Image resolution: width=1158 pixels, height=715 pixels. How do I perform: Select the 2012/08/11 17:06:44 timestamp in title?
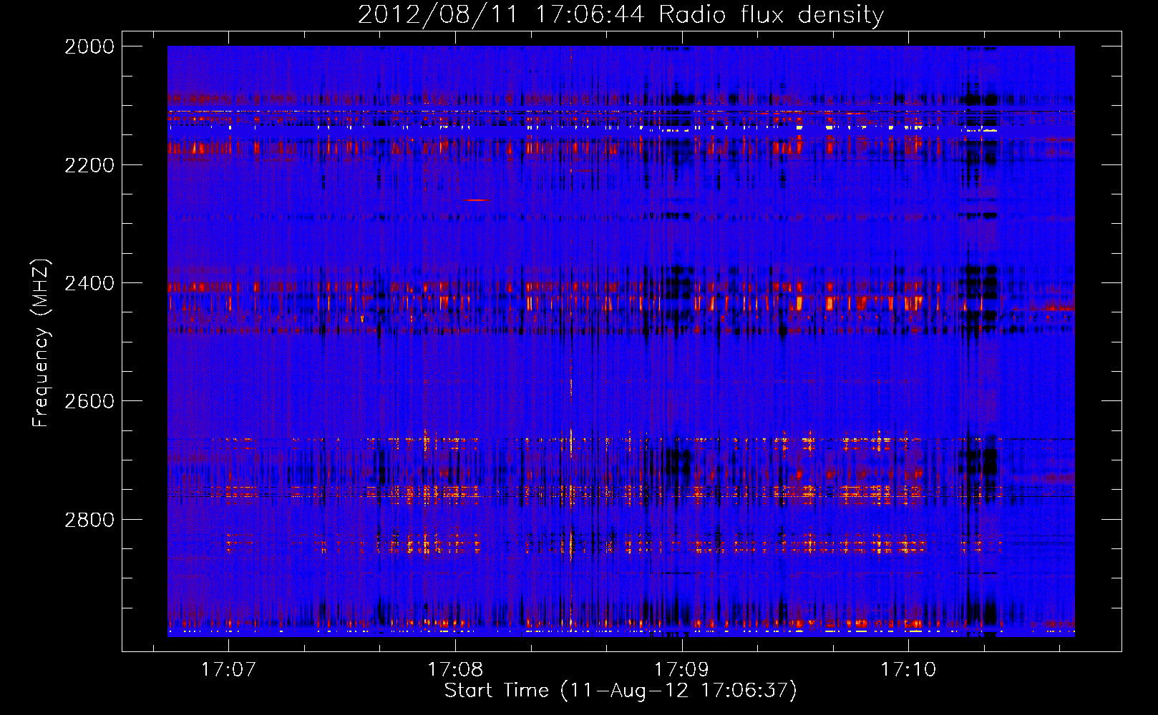click(502, 14)
